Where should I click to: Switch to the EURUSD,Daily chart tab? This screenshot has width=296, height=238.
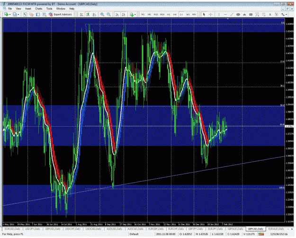(x=12, y=229)
